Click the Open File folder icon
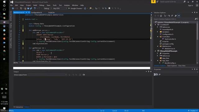 pyautogui.click(x=25, y=8)
